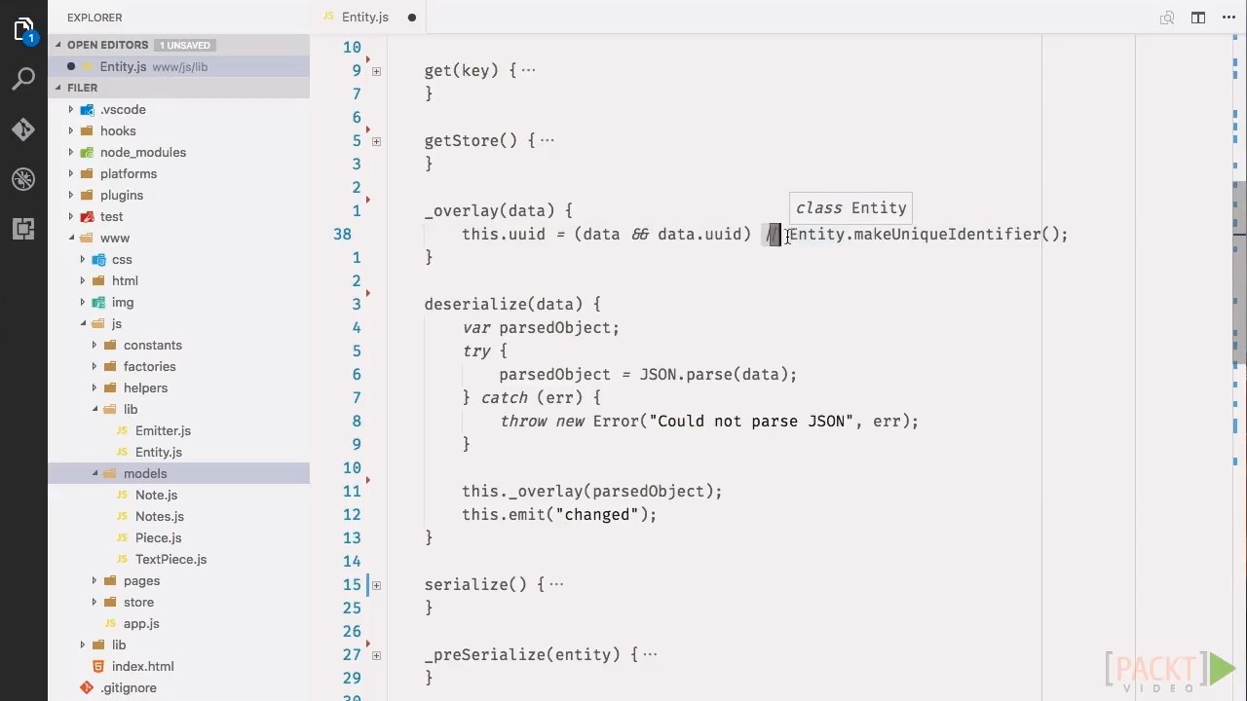Open index.html file
This screenshot has width=1247, height=701.
tap(143, 666)
